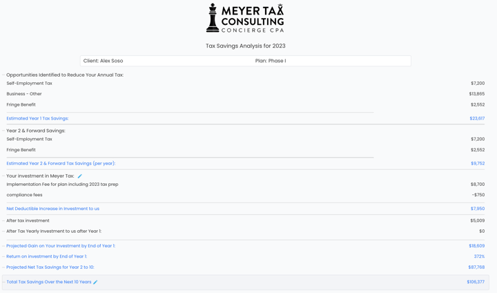
Task: Toggle the dash beside After Tax Yearly Investment
Action: coord(3,231)
